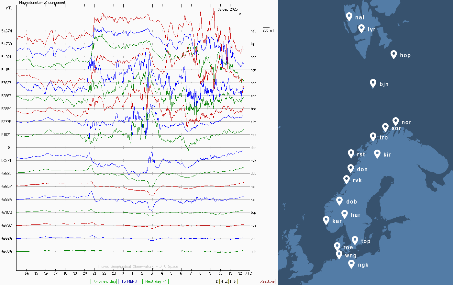Select the rvk station pin on the map
Screen dimensions: 453x285
click(x=347, y=179)
